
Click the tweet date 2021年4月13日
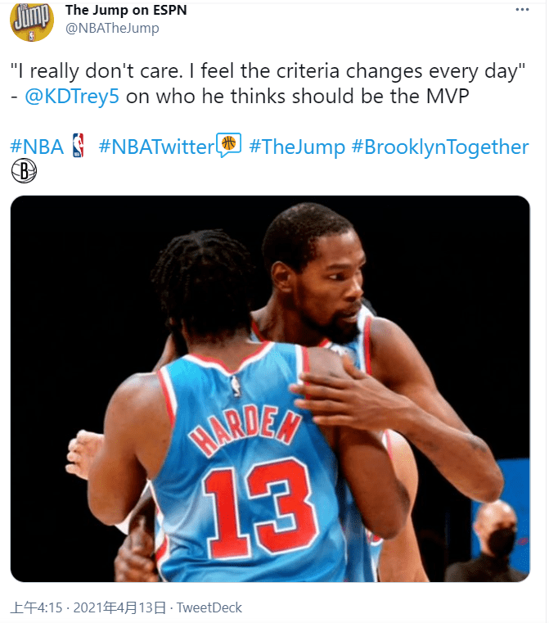coord(119,607)
